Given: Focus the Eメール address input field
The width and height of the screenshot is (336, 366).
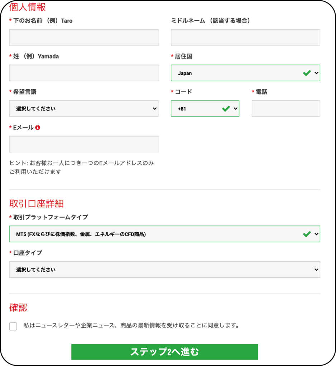Looking at the screenshot, I should tap(84, 144).
